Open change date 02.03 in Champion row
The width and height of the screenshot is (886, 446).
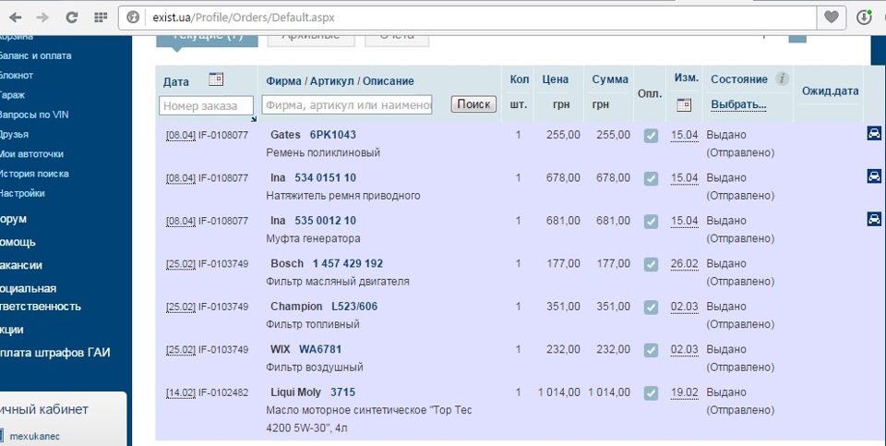(x=684, y=307)
